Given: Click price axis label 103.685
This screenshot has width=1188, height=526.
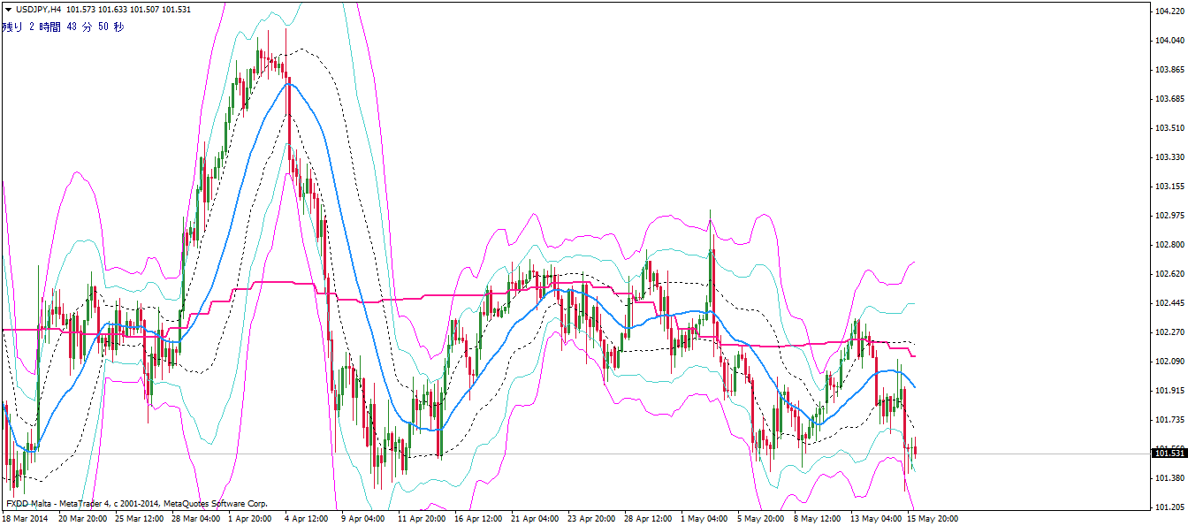Looking at the screenshot, I should (x=1169, y=99).
